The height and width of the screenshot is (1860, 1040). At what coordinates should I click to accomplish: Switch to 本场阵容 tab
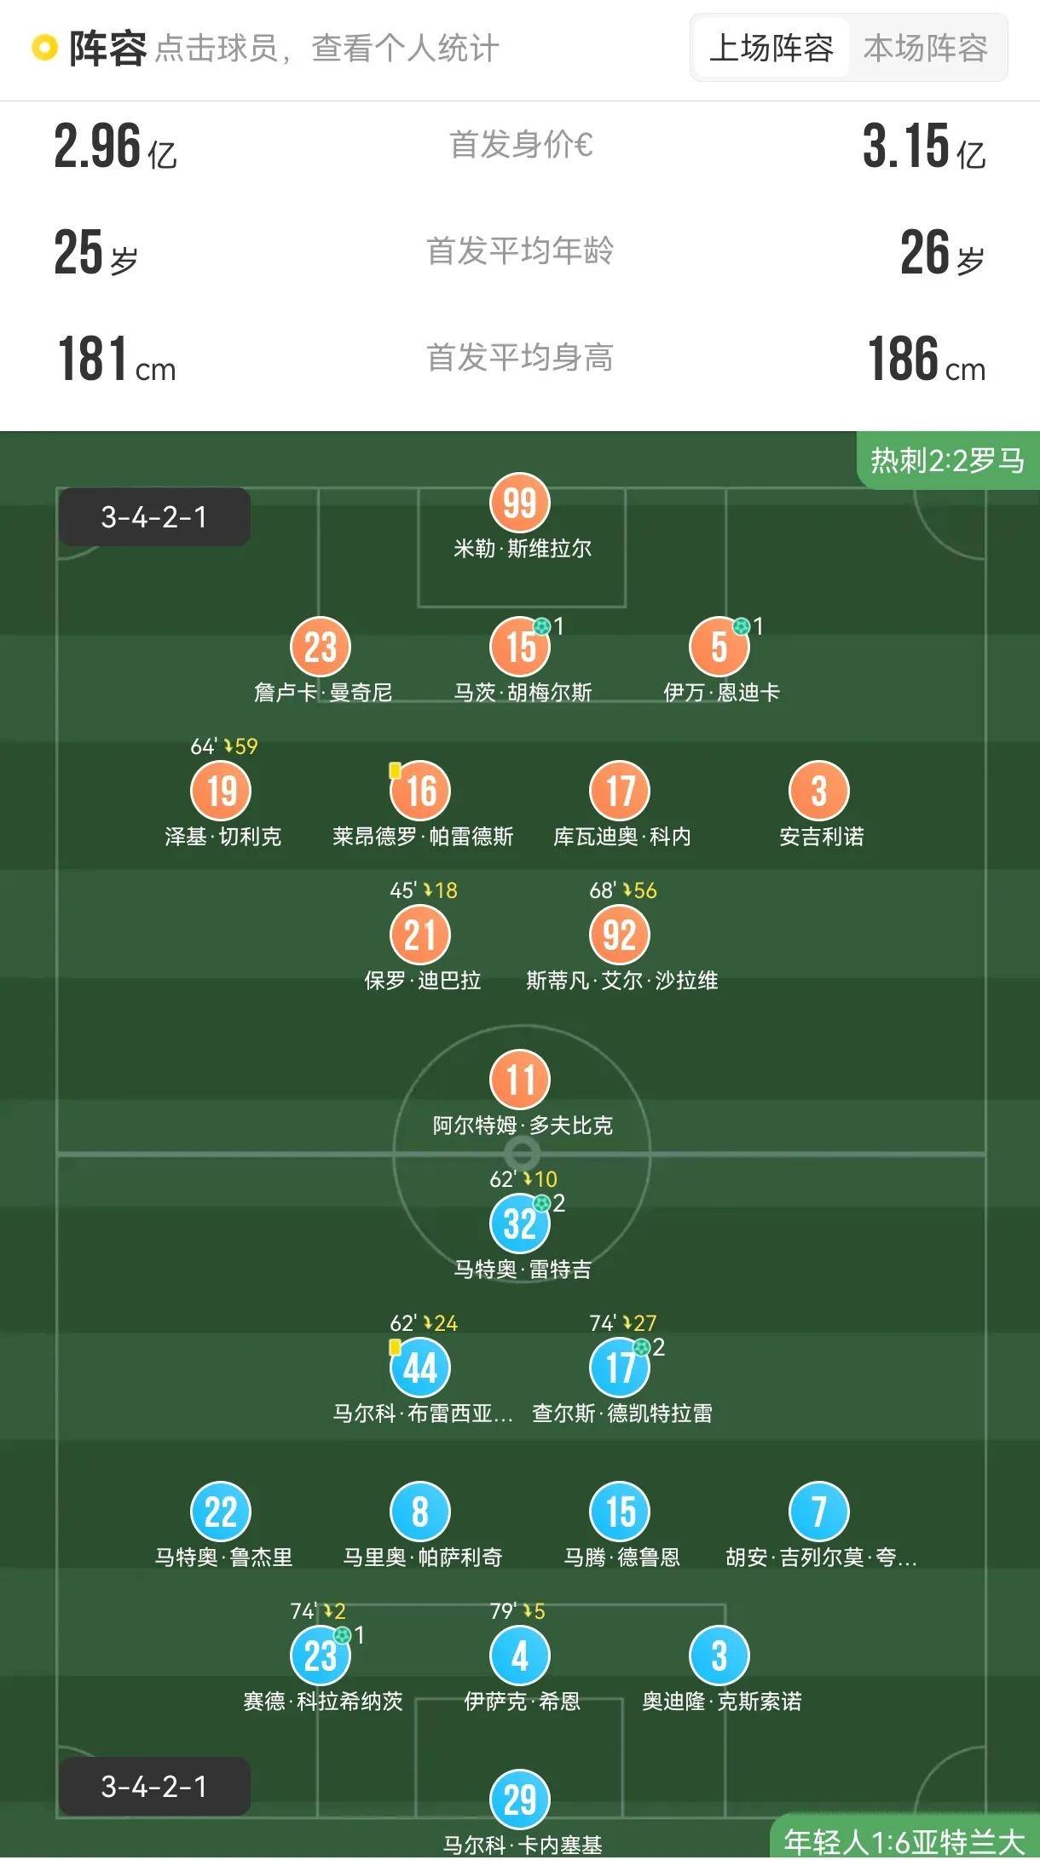[926, 48]
